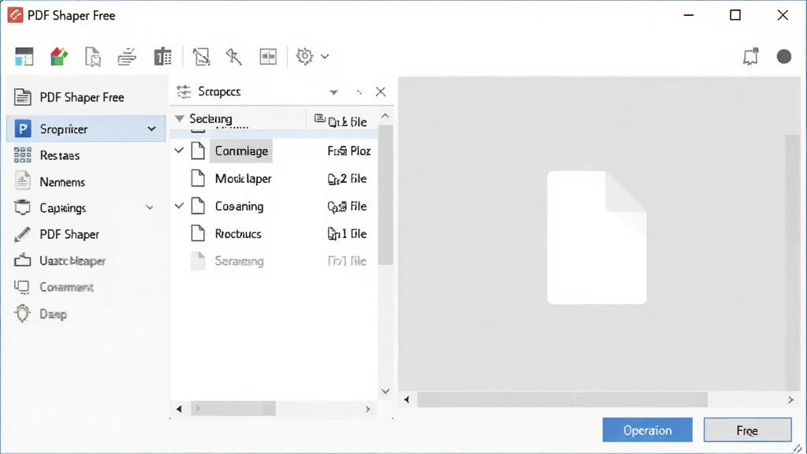Click the preview horizontal scrollbar thumb
This screenshot has height=454, width=807.
point(562,400)
